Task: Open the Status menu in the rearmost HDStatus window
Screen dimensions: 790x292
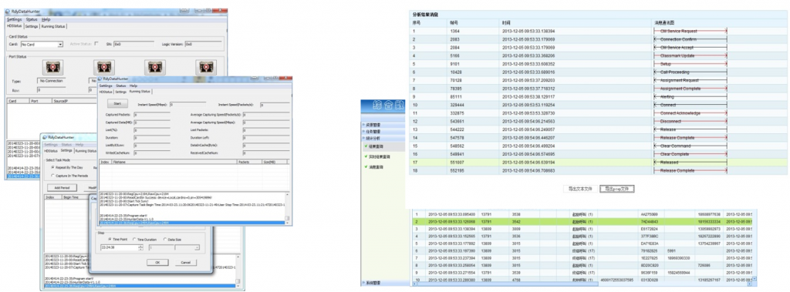Action: (31, 19)
